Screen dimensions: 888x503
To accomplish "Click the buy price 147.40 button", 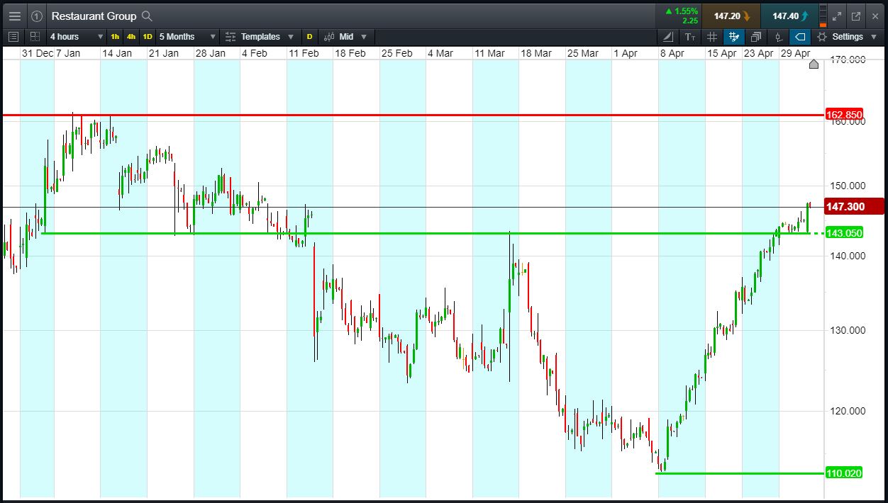I will click(x=789, y=16).
